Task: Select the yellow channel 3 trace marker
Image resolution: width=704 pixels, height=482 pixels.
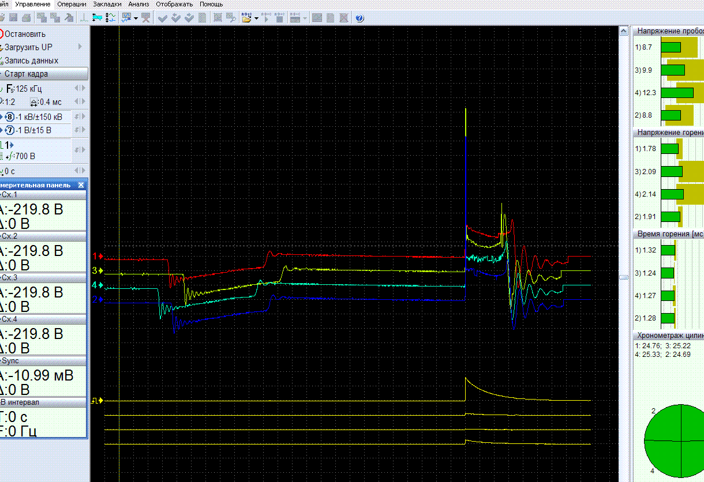Action: (x=98, y=270)
